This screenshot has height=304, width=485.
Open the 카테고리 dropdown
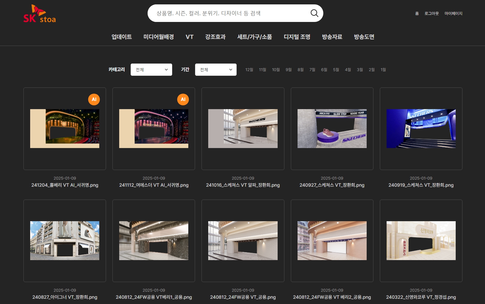[151, 70]
